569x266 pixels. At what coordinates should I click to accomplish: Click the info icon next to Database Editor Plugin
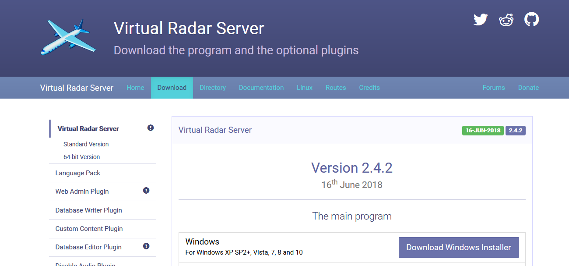pyautogui.click(x=146, y=246)
